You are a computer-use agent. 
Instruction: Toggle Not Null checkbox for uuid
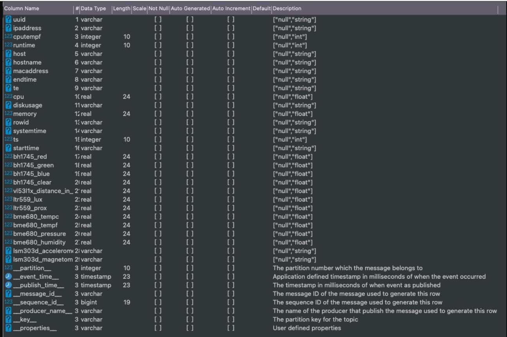point(158,20)
